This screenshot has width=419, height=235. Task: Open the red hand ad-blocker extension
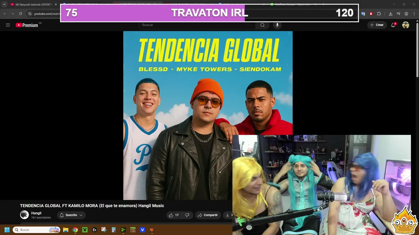(371, 14)
